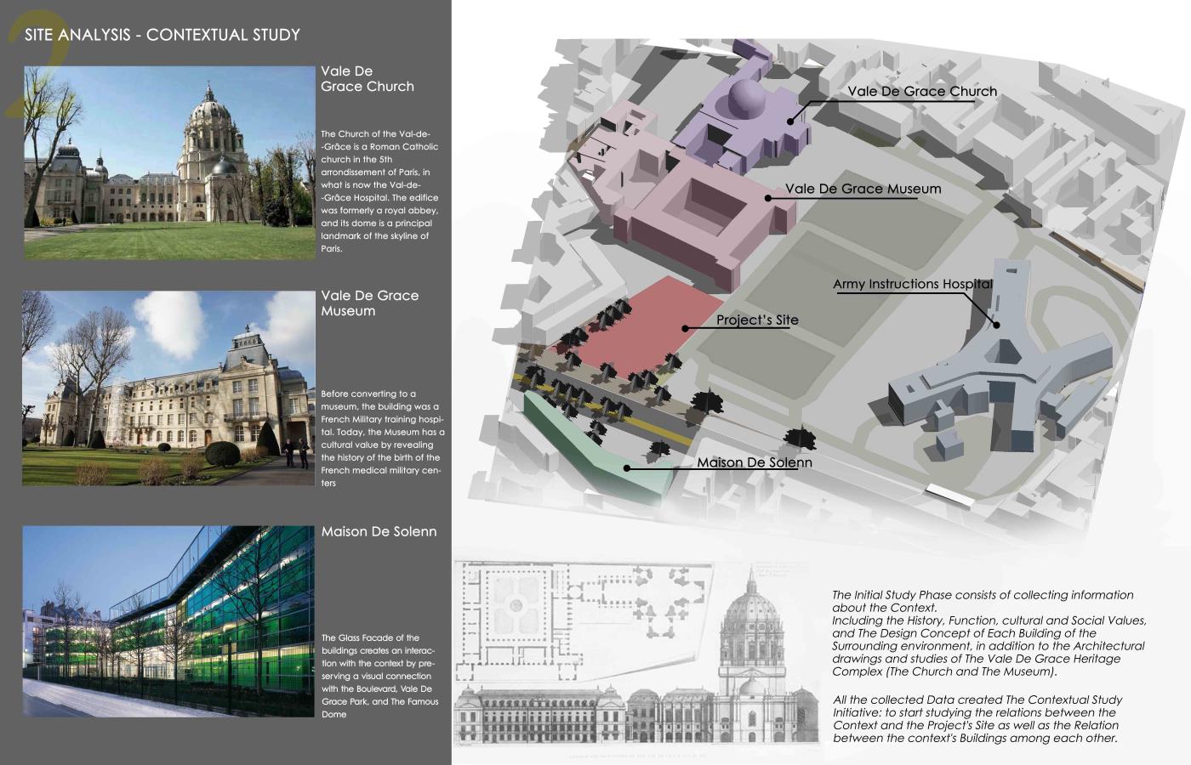Click the 'Maison De Solenn' map label
This screenshot has width=1191, height=765.
[x=754, y=463]
